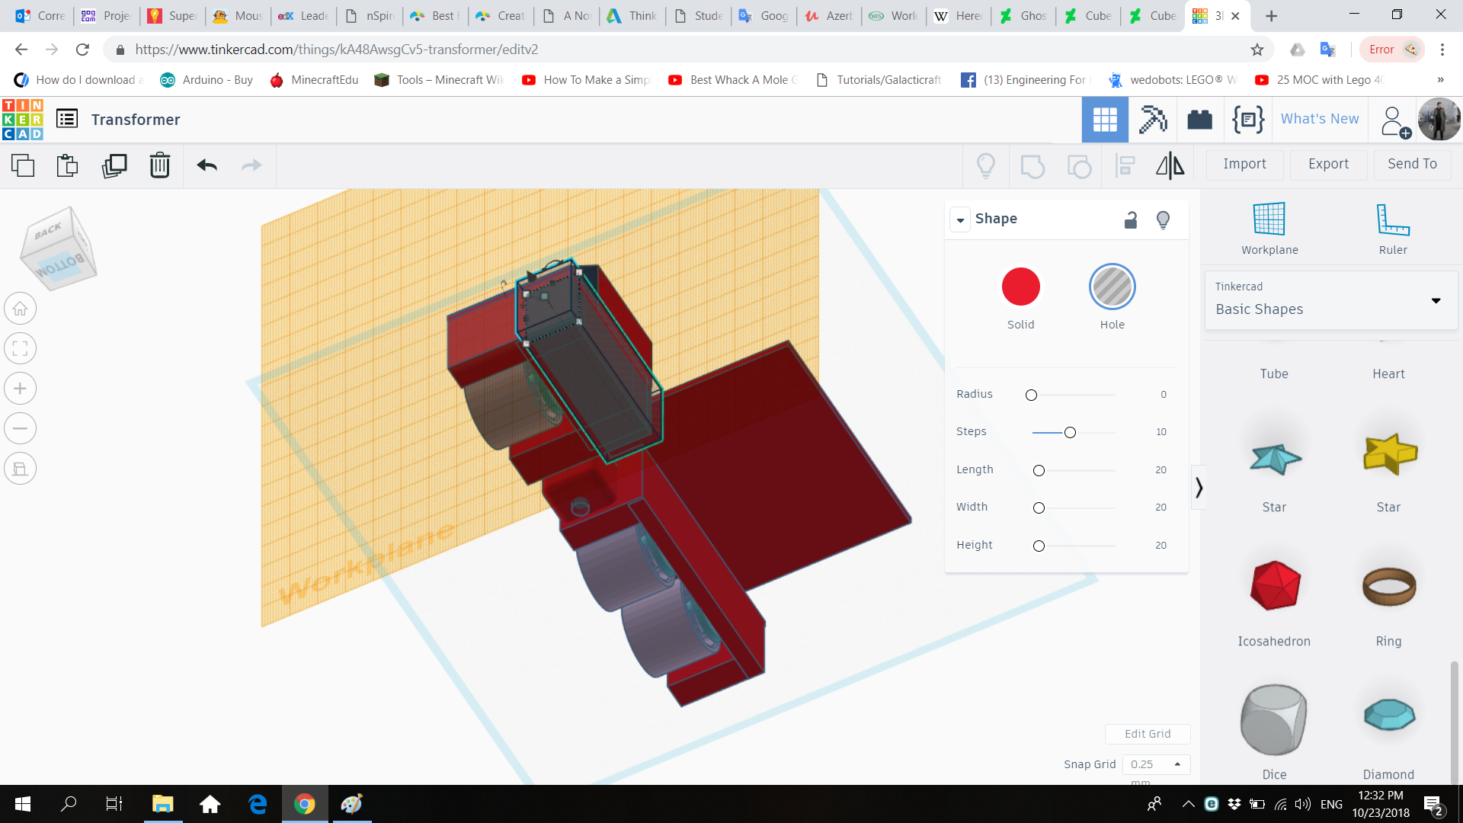Click the Export button
The image size is (1463, 823).
pos(1327,165)
